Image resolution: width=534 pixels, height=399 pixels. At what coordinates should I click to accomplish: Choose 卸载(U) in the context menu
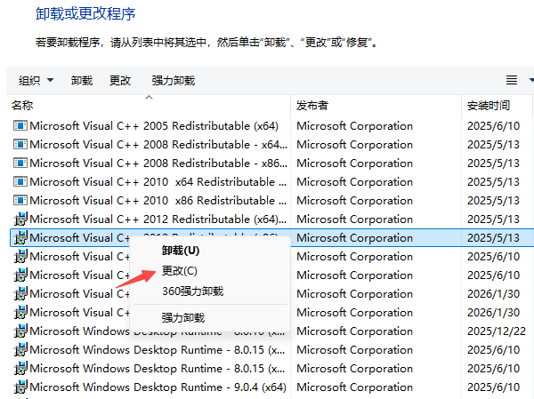point(181,251)
